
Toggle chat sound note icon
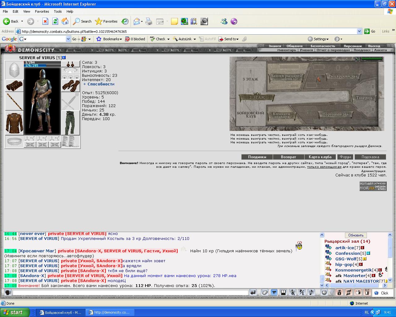coord(311,293)
